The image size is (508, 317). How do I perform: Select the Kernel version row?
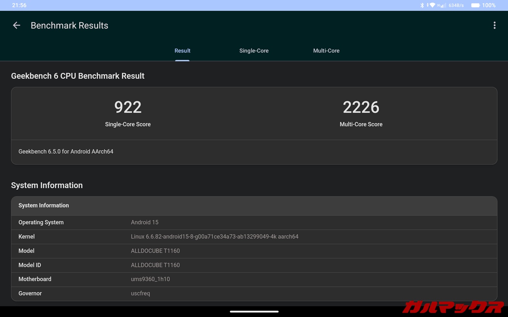pos(254,237)
